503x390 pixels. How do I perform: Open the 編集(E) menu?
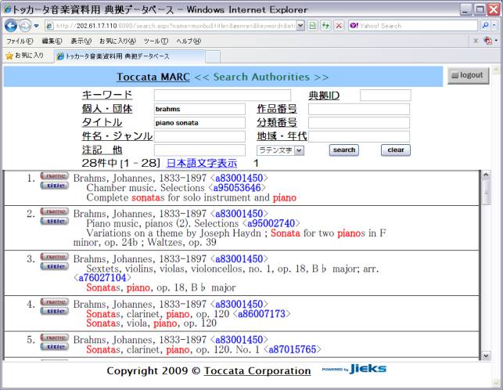coord(52,42)
